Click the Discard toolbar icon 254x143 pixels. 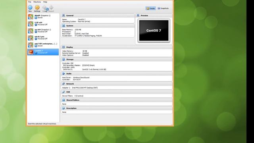click(51, 7)
